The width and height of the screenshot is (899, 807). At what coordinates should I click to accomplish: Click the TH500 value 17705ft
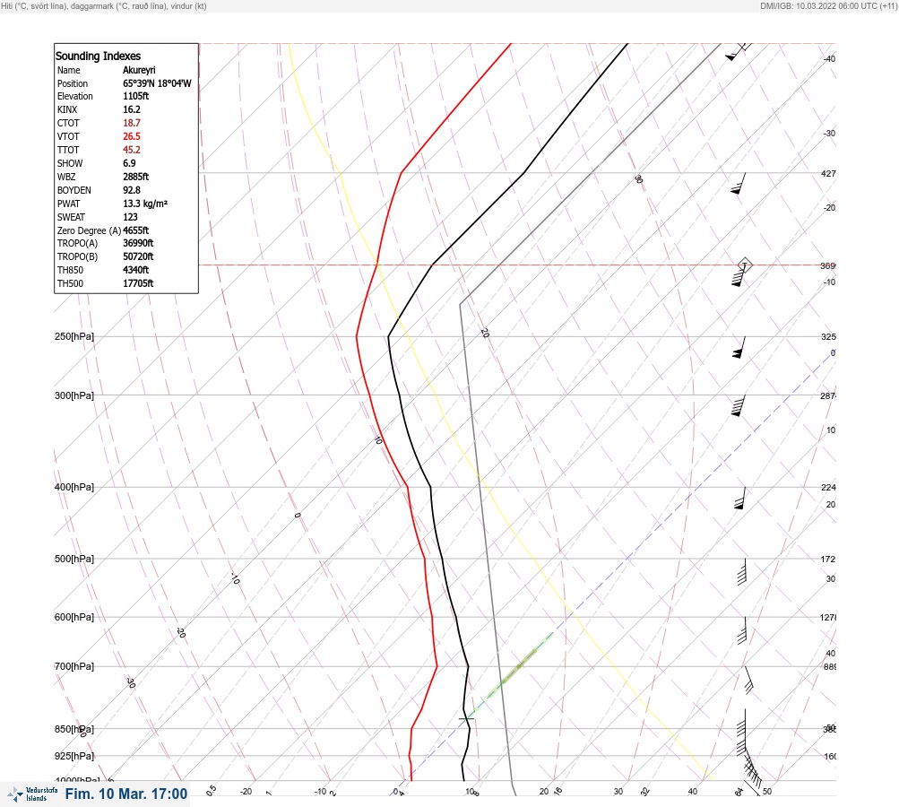point(138,283)
